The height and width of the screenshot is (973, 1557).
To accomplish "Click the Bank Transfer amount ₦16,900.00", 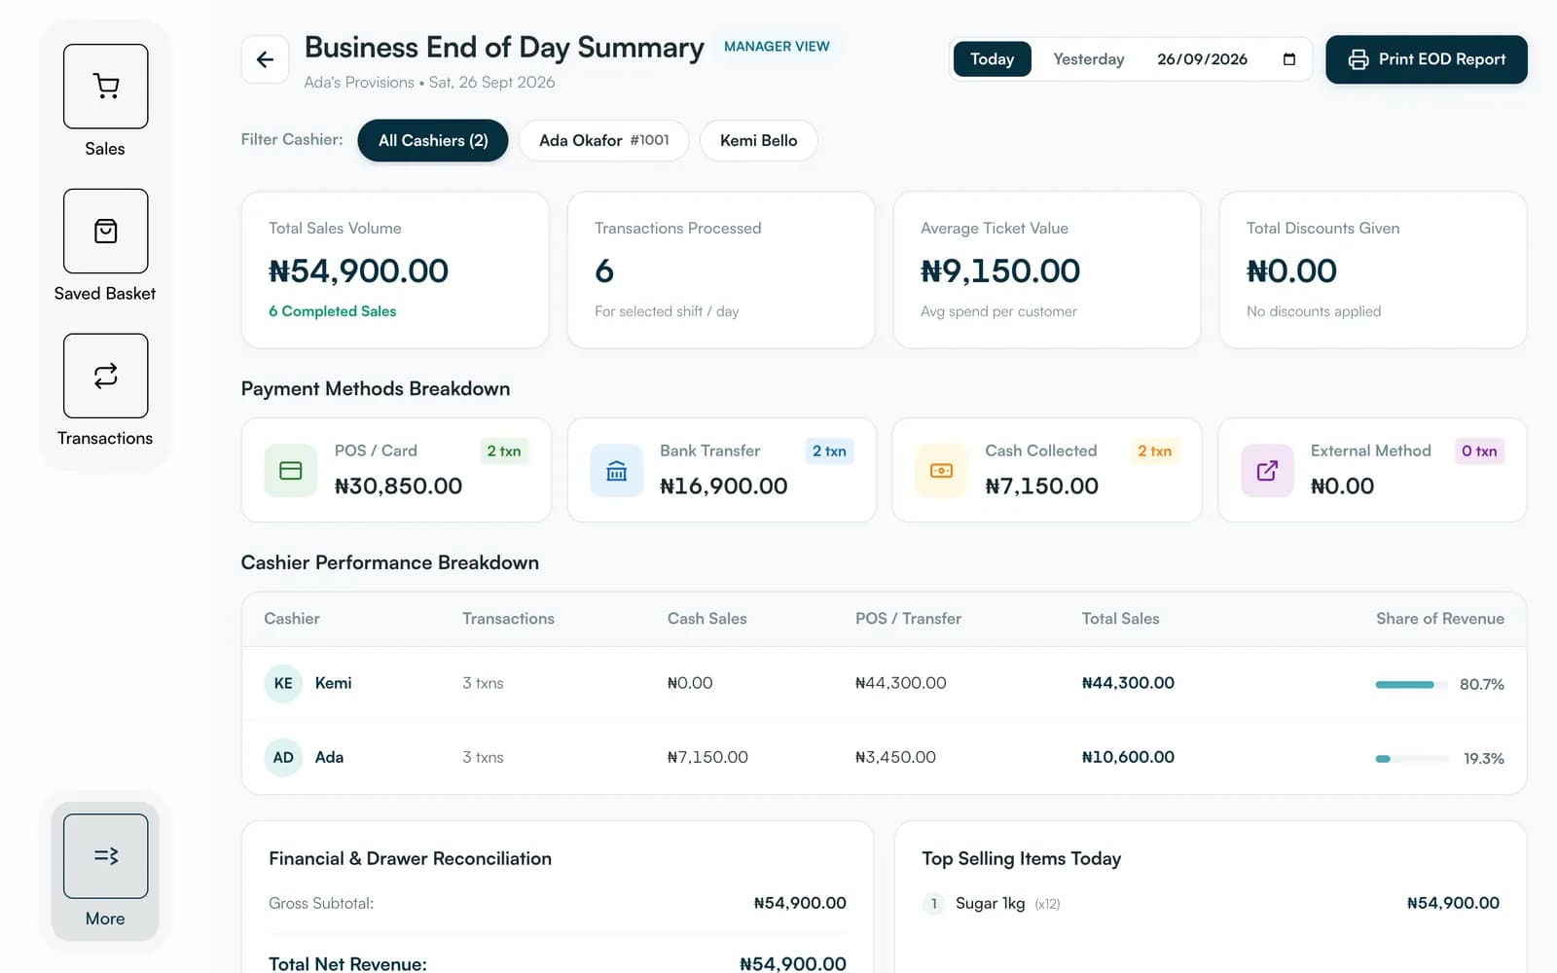I will click(724, 486).
